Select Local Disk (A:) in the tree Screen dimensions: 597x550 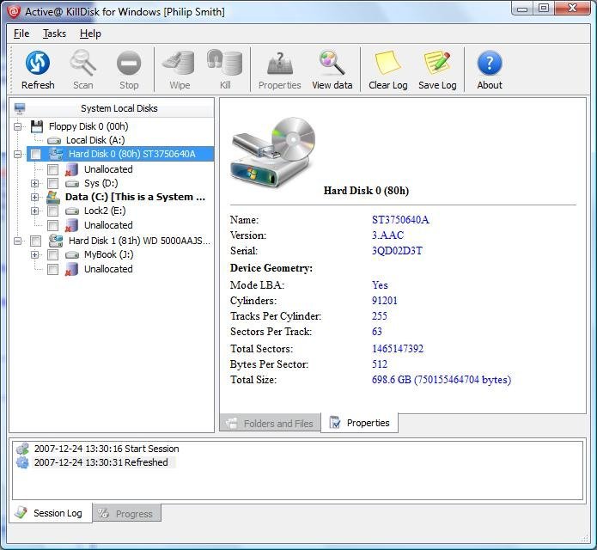[x=94, y=140]
